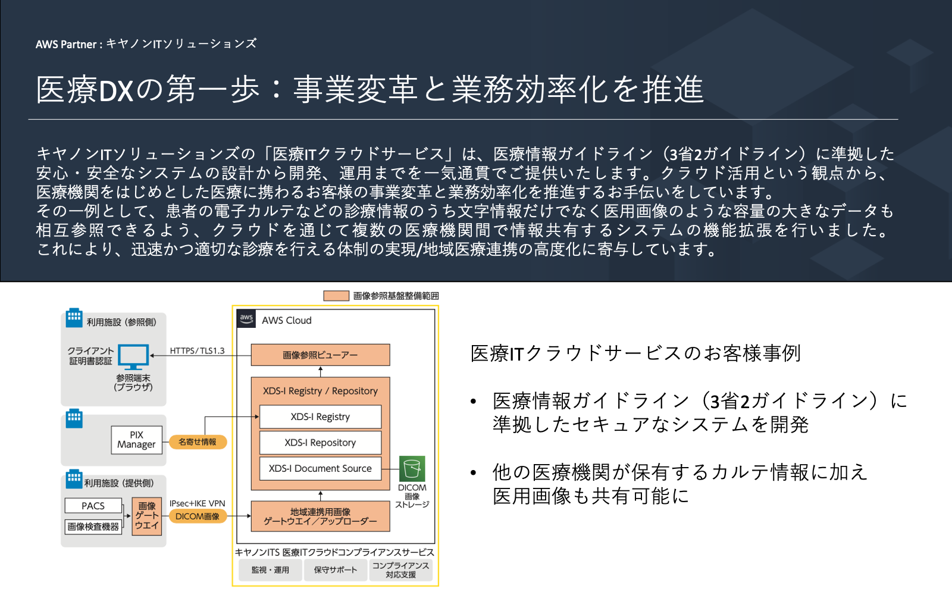Click the aws logo in the AWS Cloud box
The height and width of the screenshot is (592, 952).
246,318
